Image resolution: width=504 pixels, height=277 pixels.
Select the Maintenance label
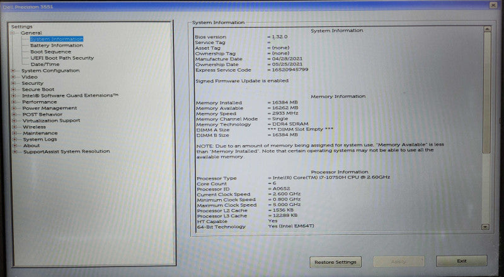tap(40, 133)
